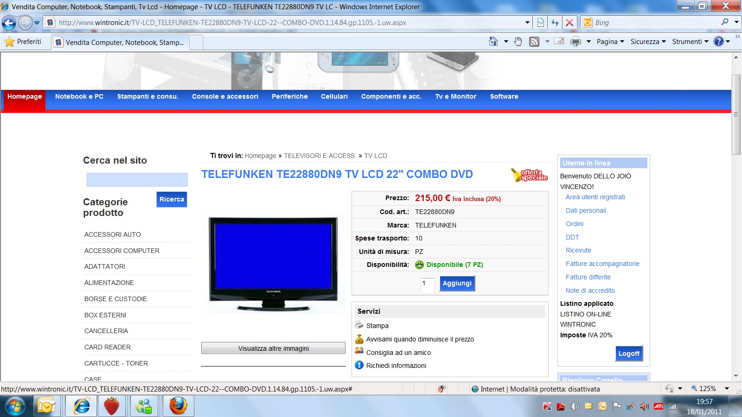Select the Notebook e PC navigation tab
The height and width of the screenshot is (417, 742).
click(79, 96)
